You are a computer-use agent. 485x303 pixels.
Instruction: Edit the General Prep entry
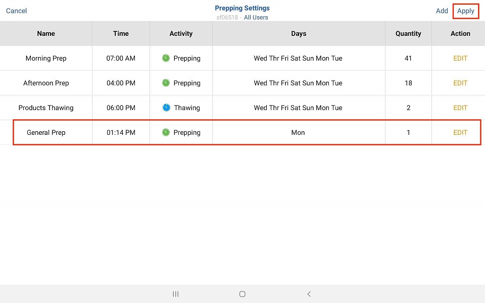pos(460,132)
